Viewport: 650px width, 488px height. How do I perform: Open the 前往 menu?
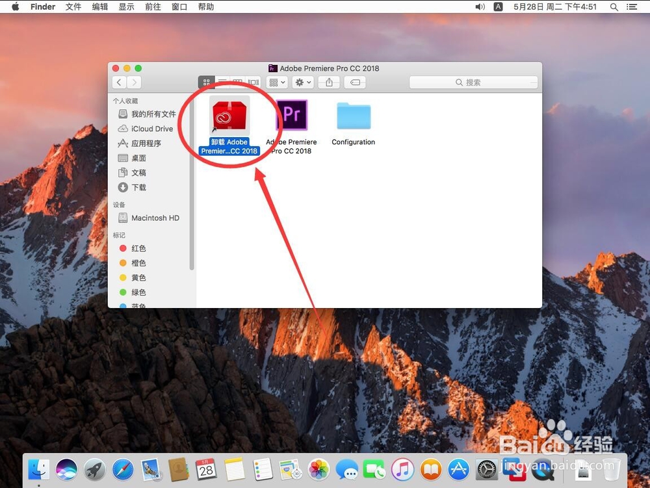click(x=153, y=6)
